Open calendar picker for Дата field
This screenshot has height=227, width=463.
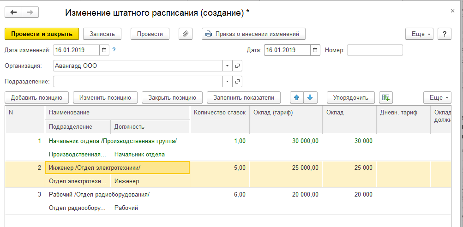(315, 50)
